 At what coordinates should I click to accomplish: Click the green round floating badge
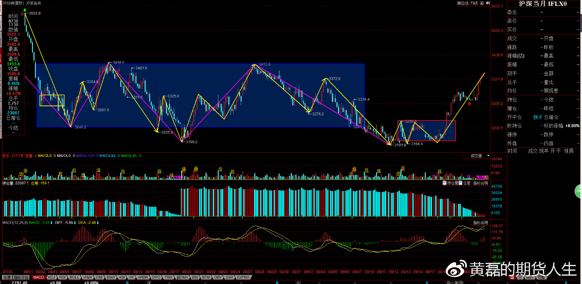tap(578, 191)
